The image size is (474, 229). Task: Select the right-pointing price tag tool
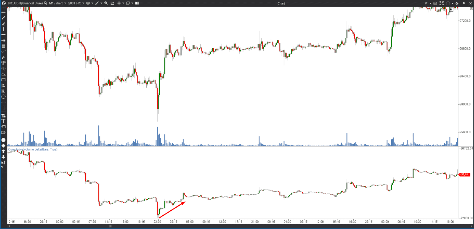tap(4, 132)
